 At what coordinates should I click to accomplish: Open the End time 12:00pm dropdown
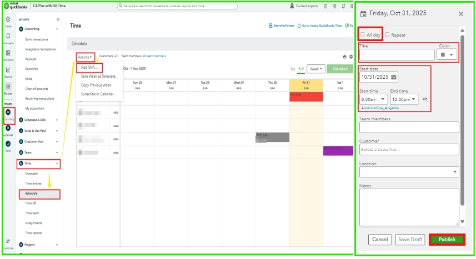pos(404,99)
